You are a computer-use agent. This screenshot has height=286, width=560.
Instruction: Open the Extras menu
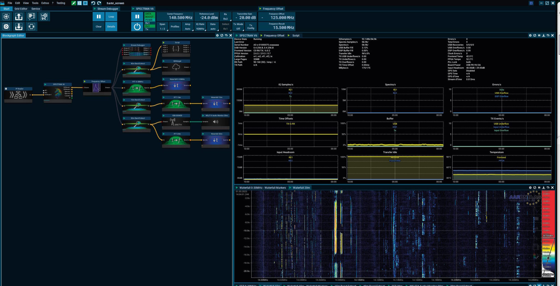tap(45, 3)
